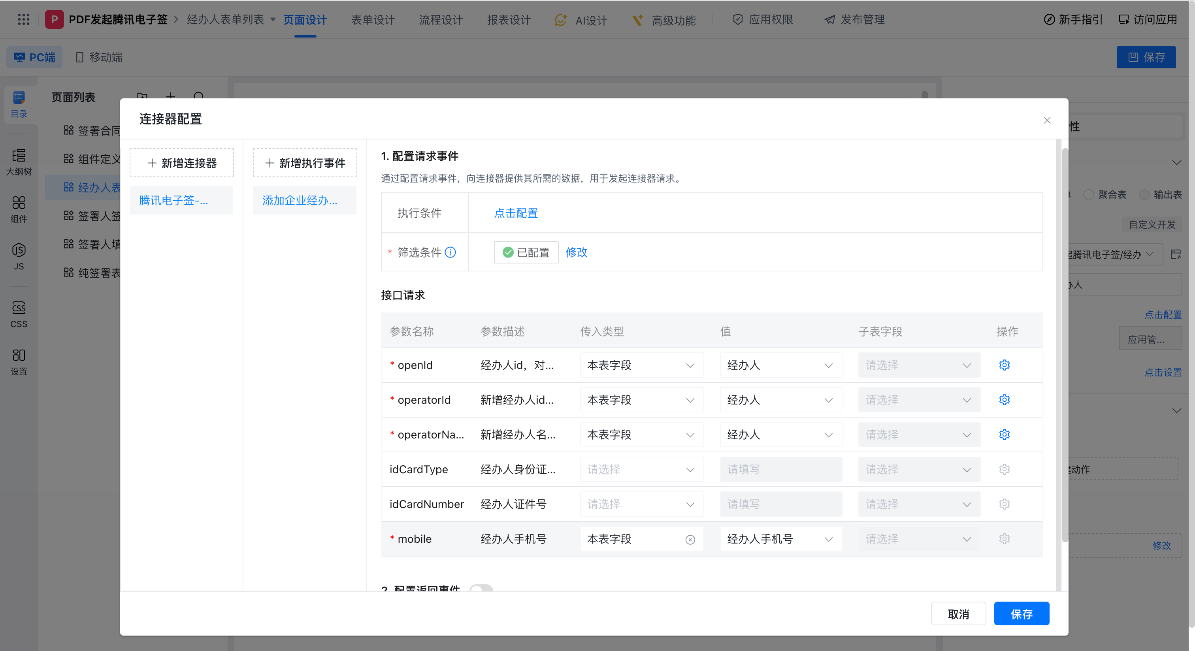Open the openId row 经办人 value dropdown

[780, 365]
